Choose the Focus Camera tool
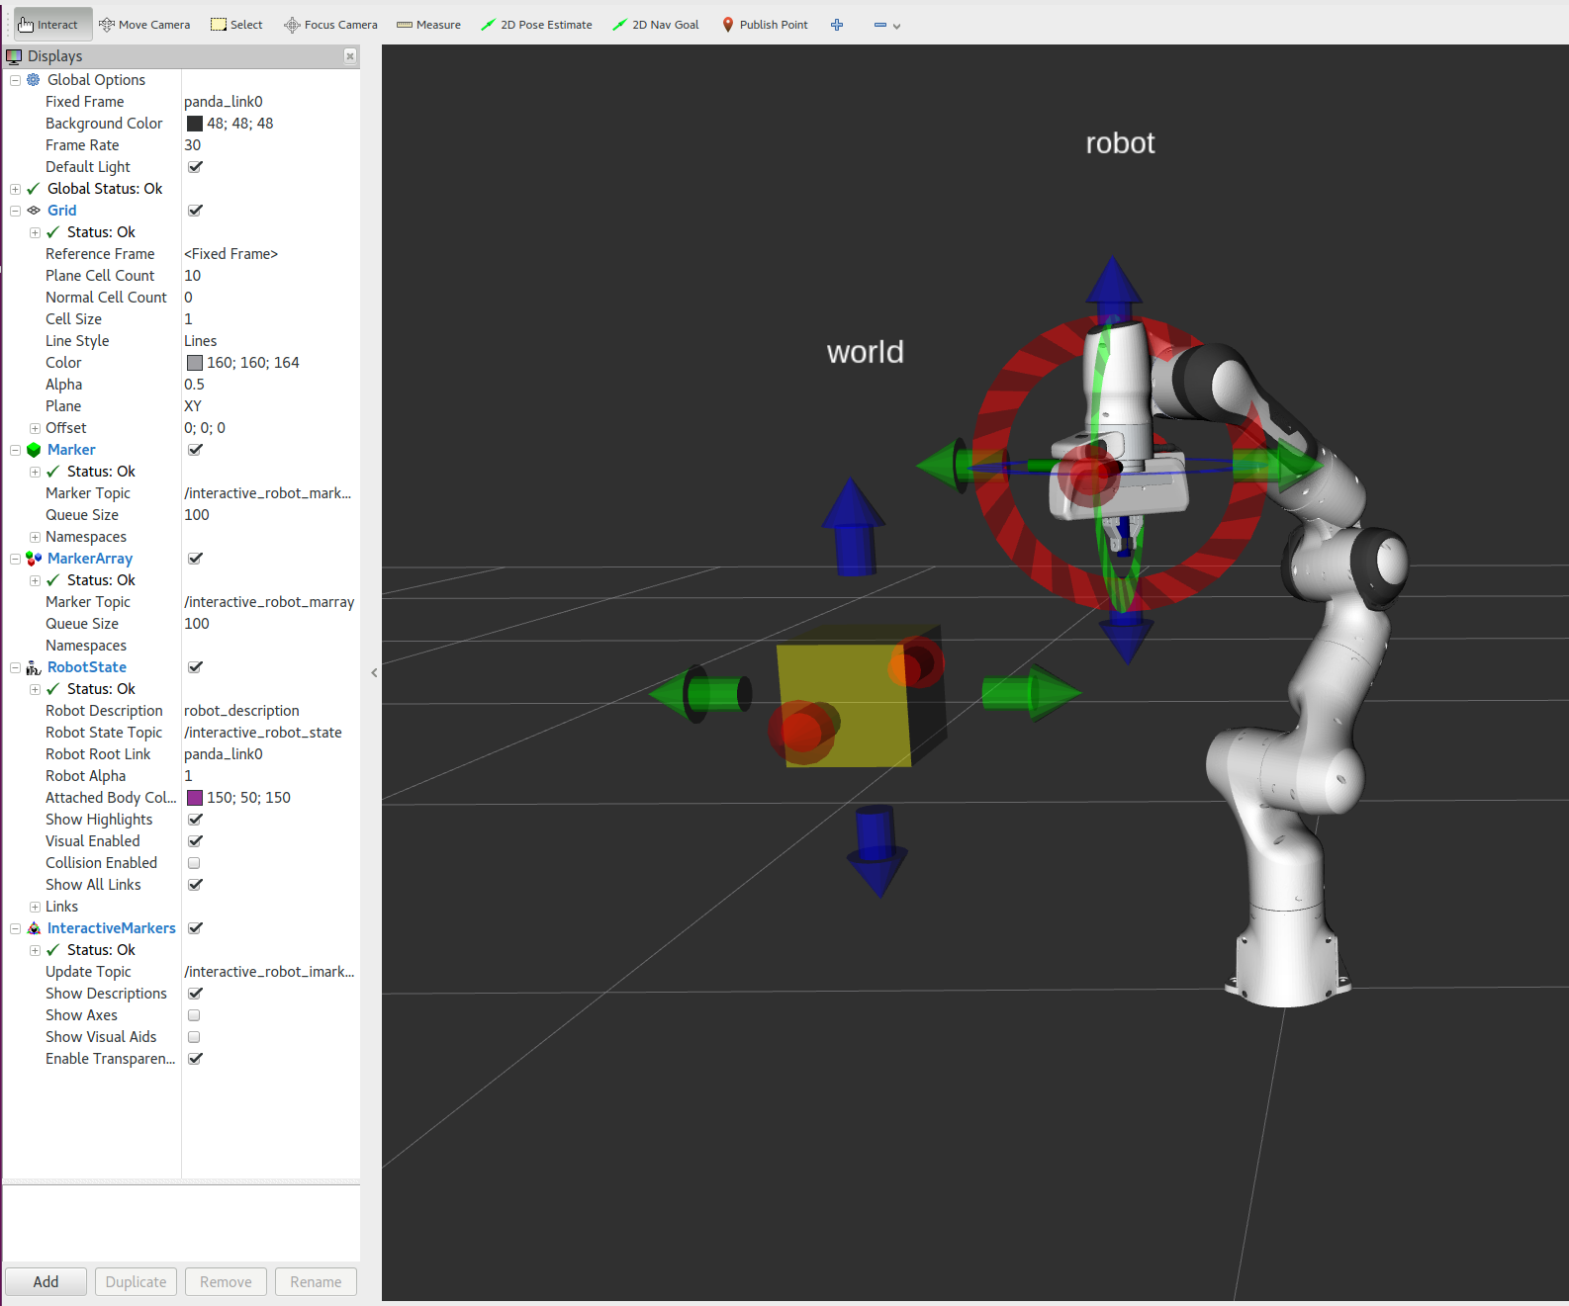Viewport: 1569px width, 1306px height. coord(330,25)
